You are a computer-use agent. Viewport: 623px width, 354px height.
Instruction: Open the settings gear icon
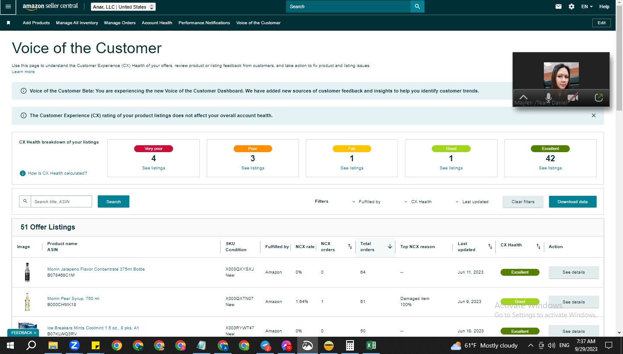coord(572,6)
